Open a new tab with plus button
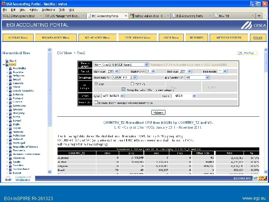Viewport: 269px width, 202px height. pyautogui.click(x=259, y=16)
